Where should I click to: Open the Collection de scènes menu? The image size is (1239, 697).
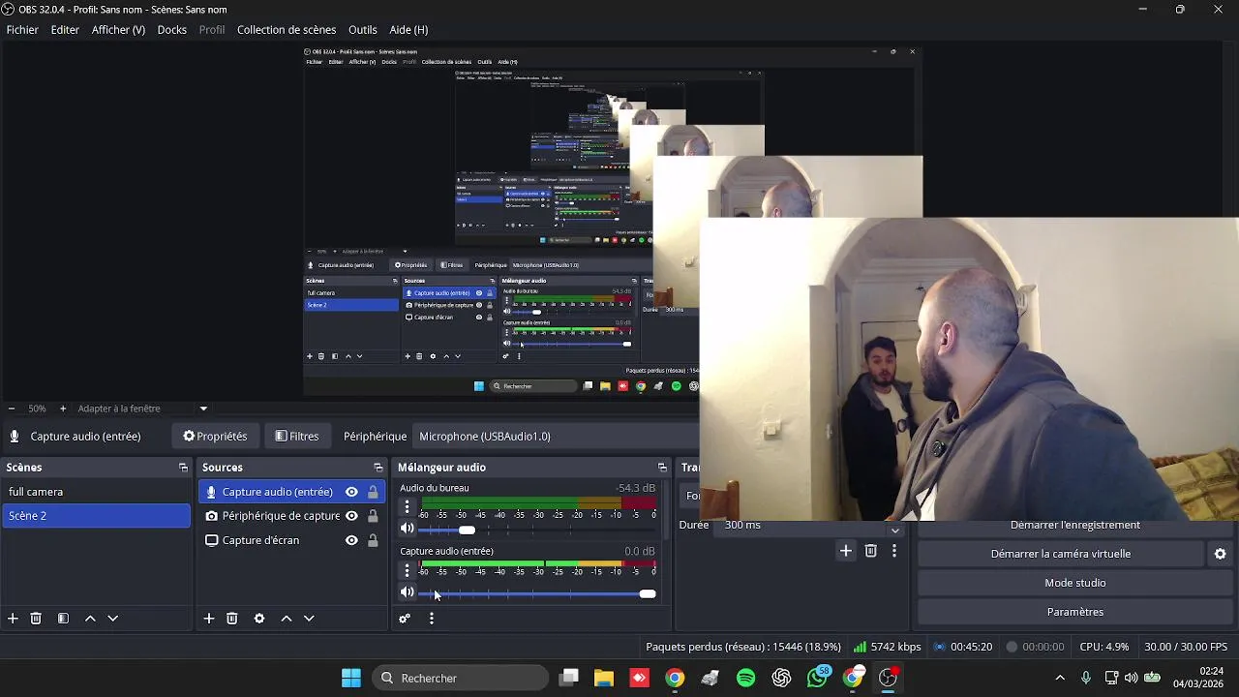tap(287, 30)
